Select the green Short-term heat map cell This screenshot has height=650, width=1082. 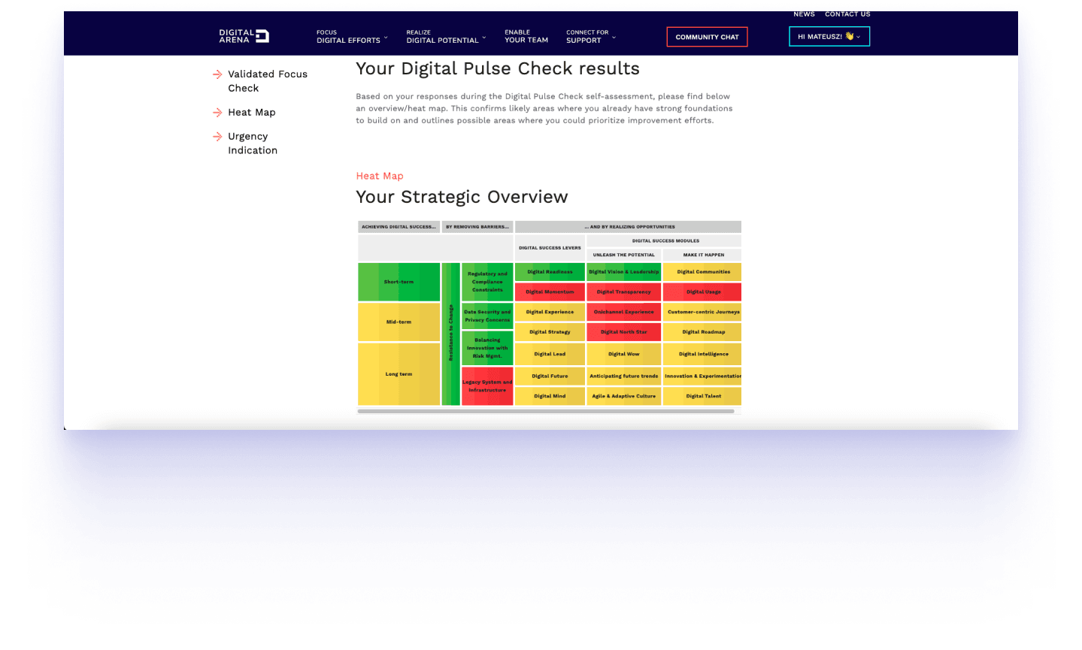point(399,282)
